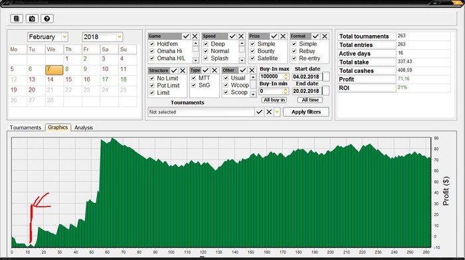Toggle the Bounty prize checkbox
Viewport: 465px width, 260px height.
point(252,51)
